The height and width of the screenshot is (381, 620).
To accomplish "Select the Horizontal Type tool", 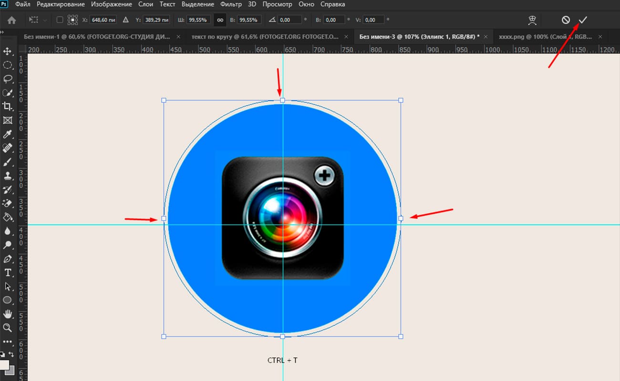I will (x=8, y=273).
